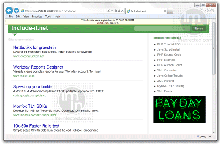Select 'Leverer og monterer i hele Norge' description
Image resolution: width=220 pixels, height=144 pixels.
pyautogui.click(x=52, y=52)
